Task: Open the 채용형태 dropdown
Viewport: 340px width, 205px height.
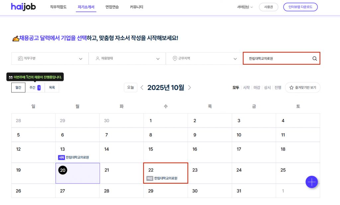Action: tap(127, 59)
